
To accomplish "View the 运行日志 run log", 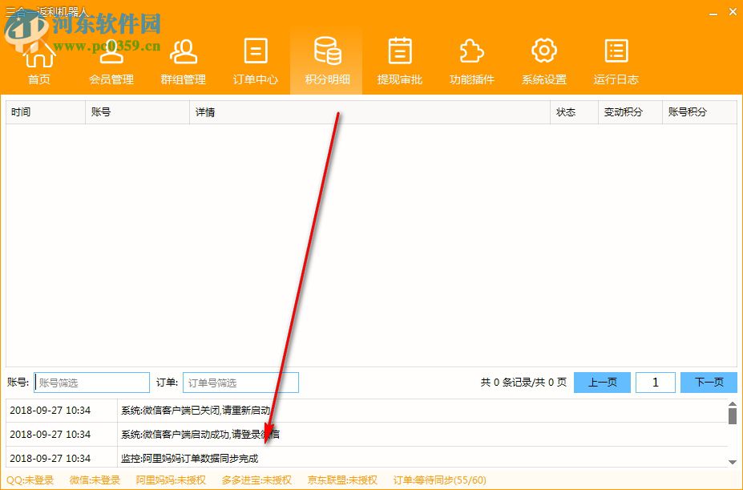I will pos(616,60).
